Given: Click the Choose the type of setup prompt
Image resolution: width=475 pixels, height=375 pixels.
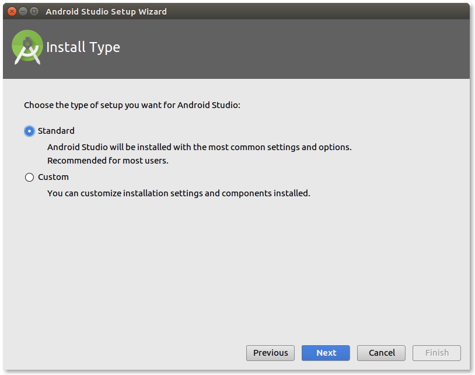Looking at the screenshot, I should click(132, 105).
